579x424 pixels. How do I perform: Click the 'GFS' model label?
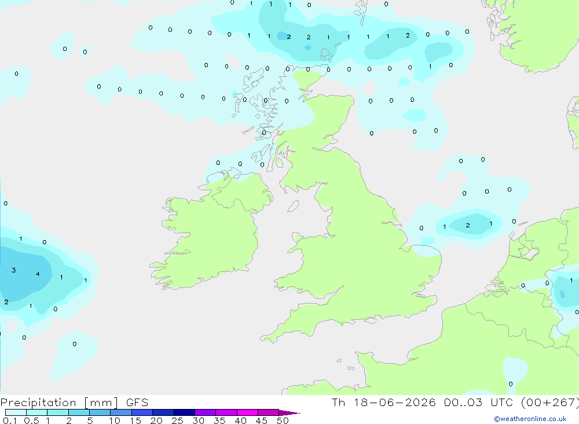[x=137, y=403]
